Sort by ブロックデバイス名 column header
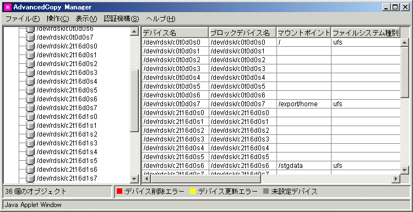The image size is (413, 212). click(243, 32)
